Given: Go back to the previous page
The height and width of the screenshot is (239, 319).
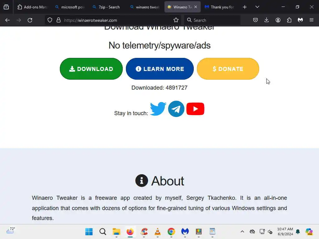Looking at the screenshot, I should click(7, 20).
